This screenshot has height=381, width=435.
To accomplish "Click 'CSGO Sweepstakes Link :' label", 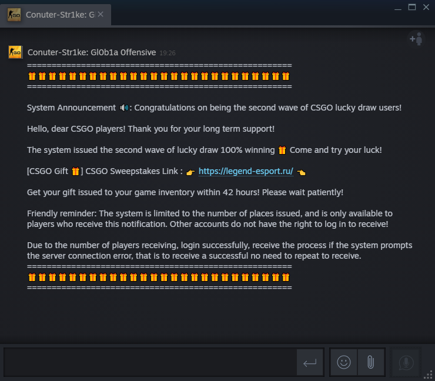I will click(134, 171).
